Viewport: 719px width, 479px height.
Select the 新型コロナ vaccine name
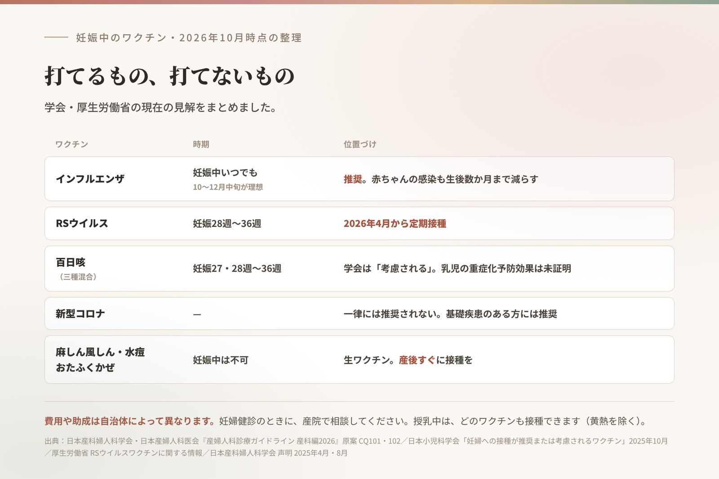80,314
